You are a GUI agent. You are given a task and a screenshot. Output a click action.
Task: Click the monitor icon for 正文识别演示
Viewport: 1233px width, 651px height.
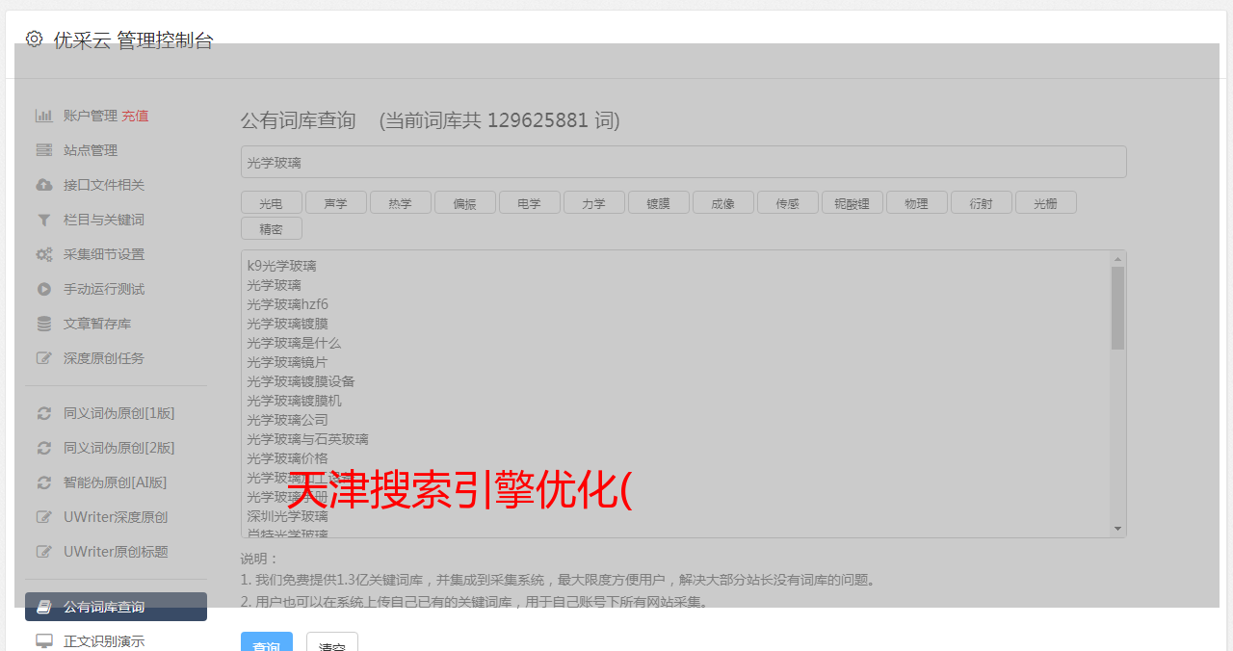[44, 640]
